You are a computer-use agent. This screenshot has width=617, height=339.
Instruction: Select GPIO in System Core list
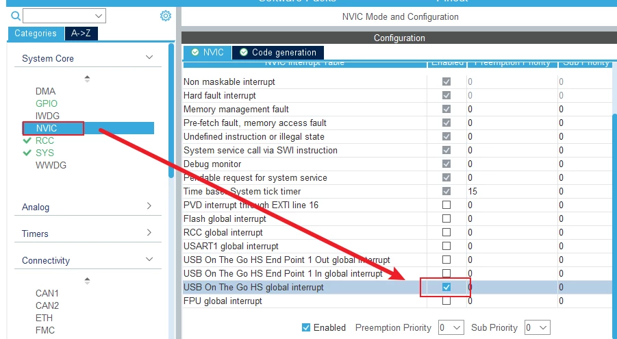coord(47,103)
